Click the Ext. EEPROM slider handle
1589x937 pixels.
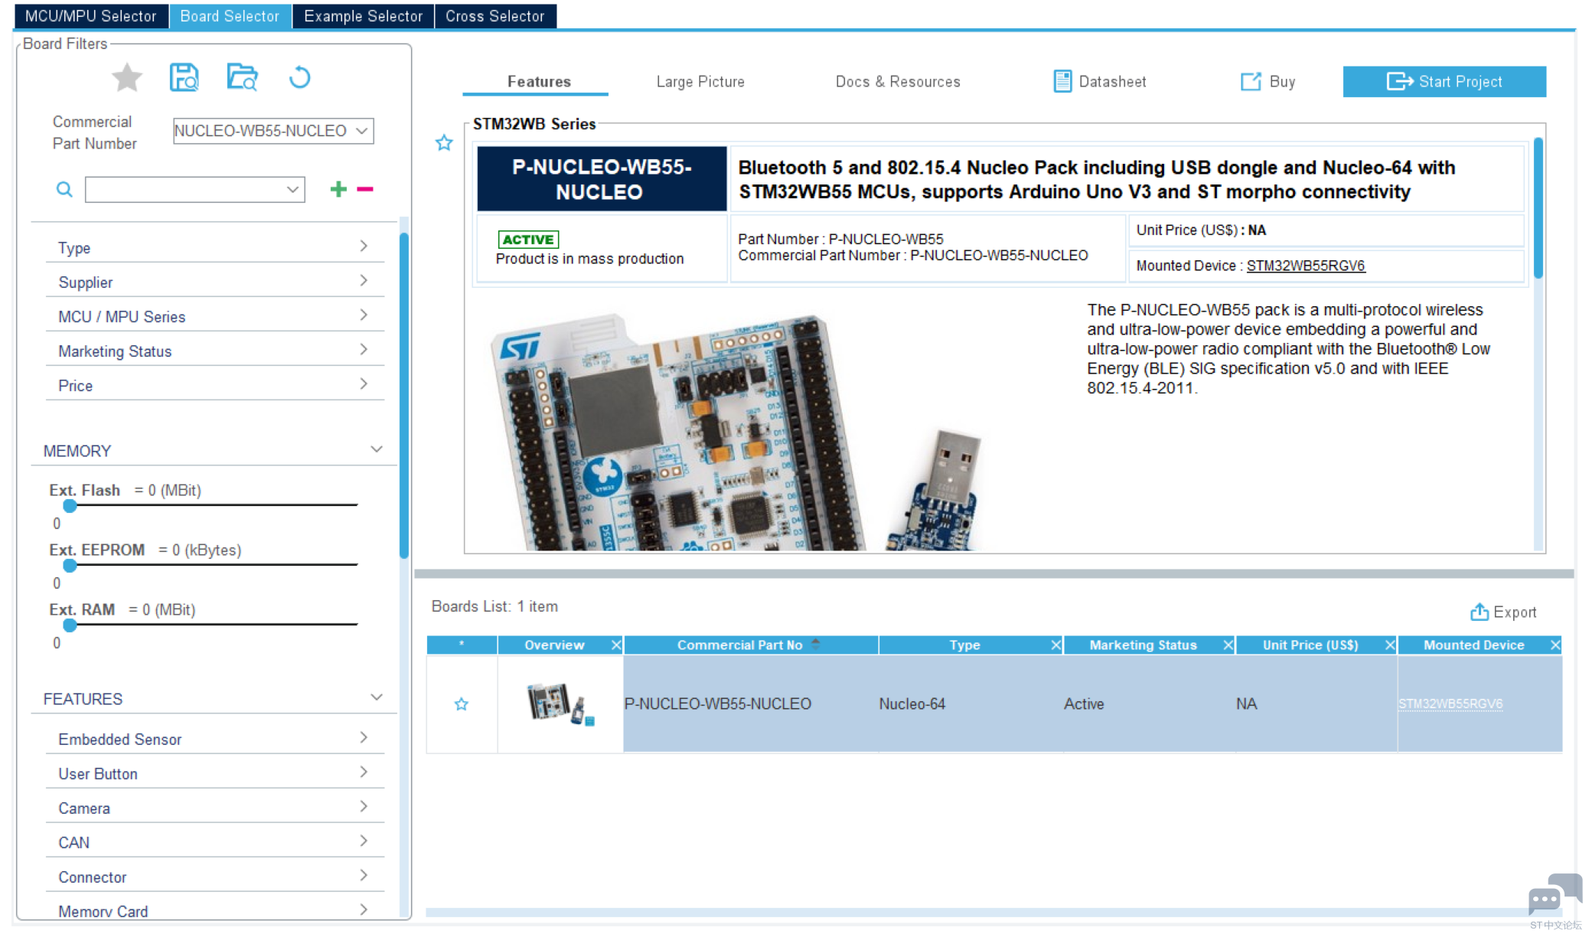click(x=70, y=565)
